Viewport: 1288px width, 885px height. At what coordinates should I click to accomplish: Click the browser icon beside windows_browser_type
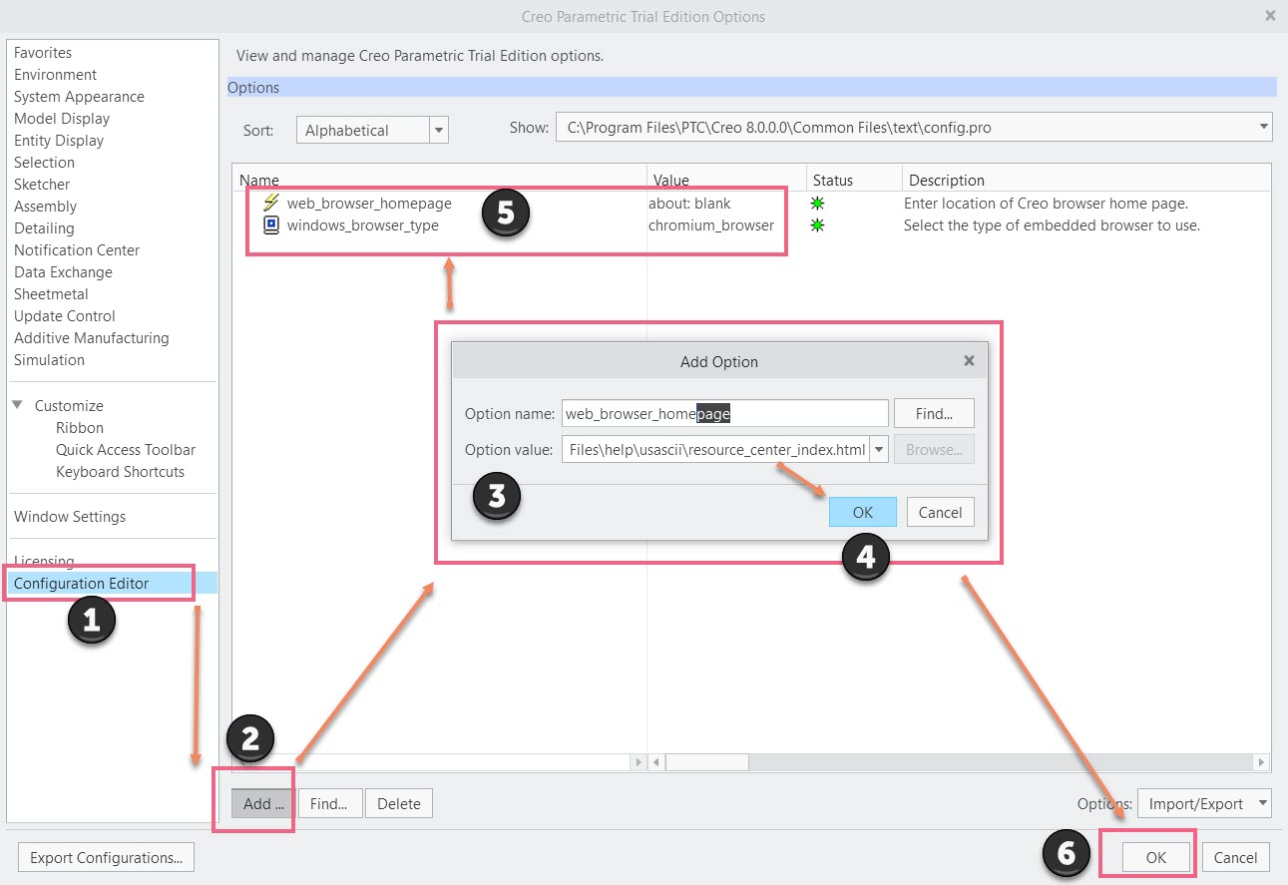(269, 224)
